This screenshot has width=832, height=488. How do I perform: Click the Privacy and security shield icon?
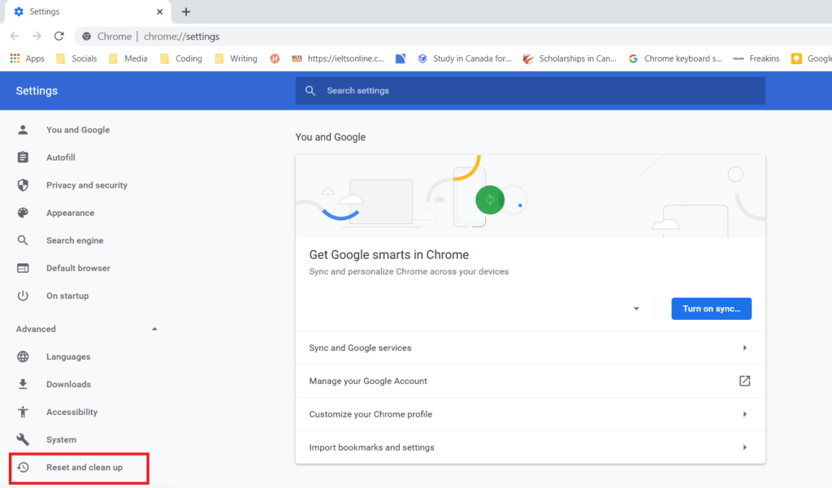click(23, 184)
